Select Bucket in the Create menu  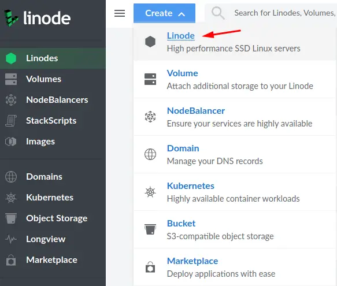[181, 224]
